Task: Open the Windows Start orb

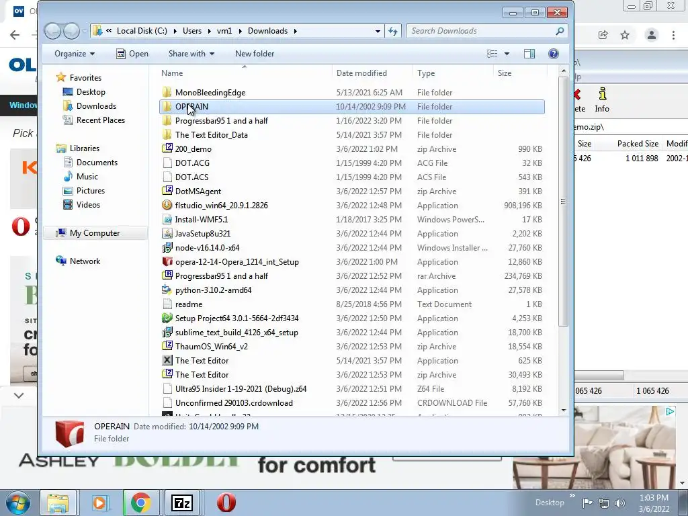Action: click(x=18, y=503)
